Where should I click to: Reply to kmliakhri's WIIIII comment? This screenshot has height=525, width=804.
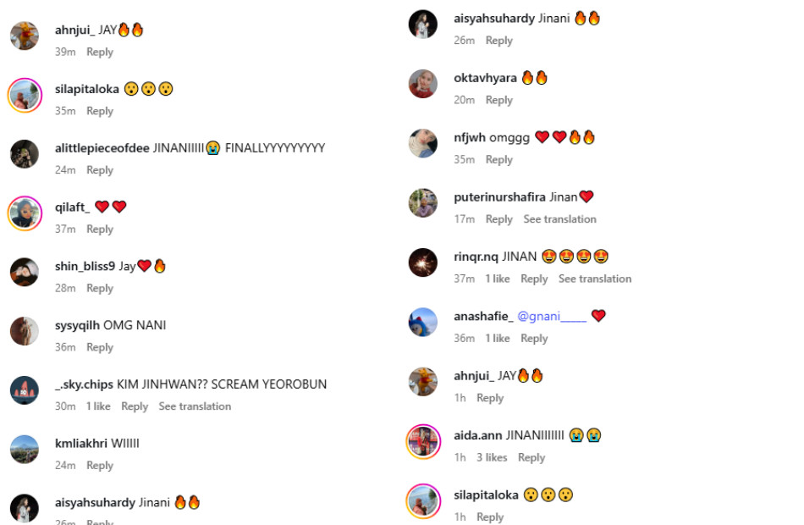(x=100, y=465)
